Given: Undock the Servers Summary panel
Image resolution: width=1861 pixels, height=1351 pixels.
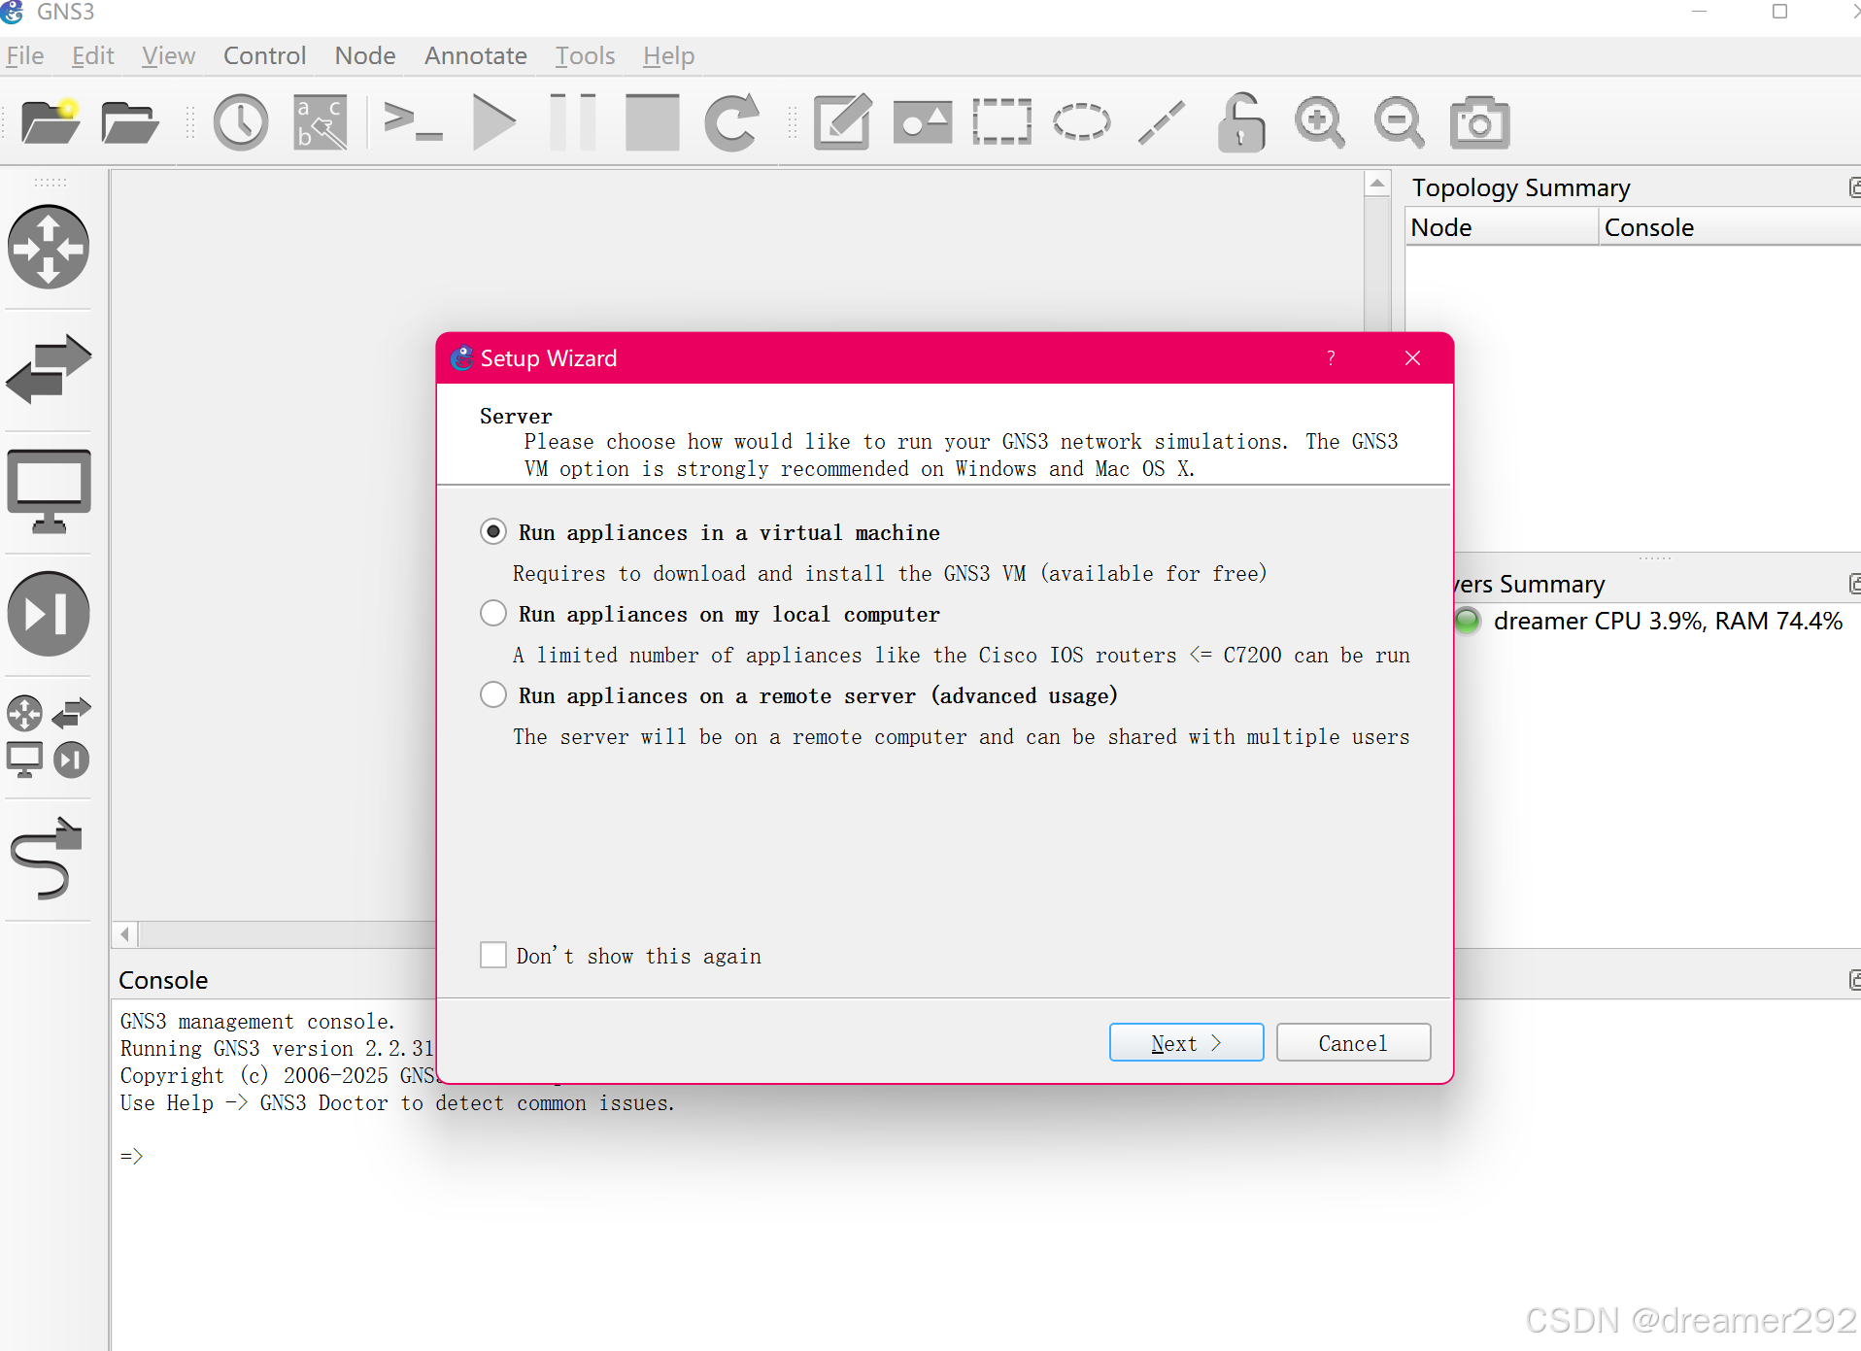Looking at the screenshot, I should pos(1854,584).
